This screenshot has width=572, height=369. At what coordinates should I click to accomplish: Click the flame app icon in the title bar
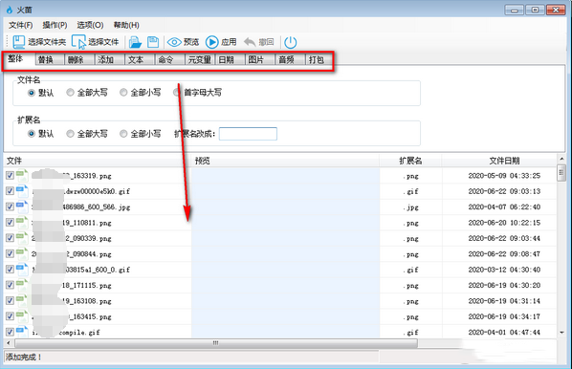(10, 10)
